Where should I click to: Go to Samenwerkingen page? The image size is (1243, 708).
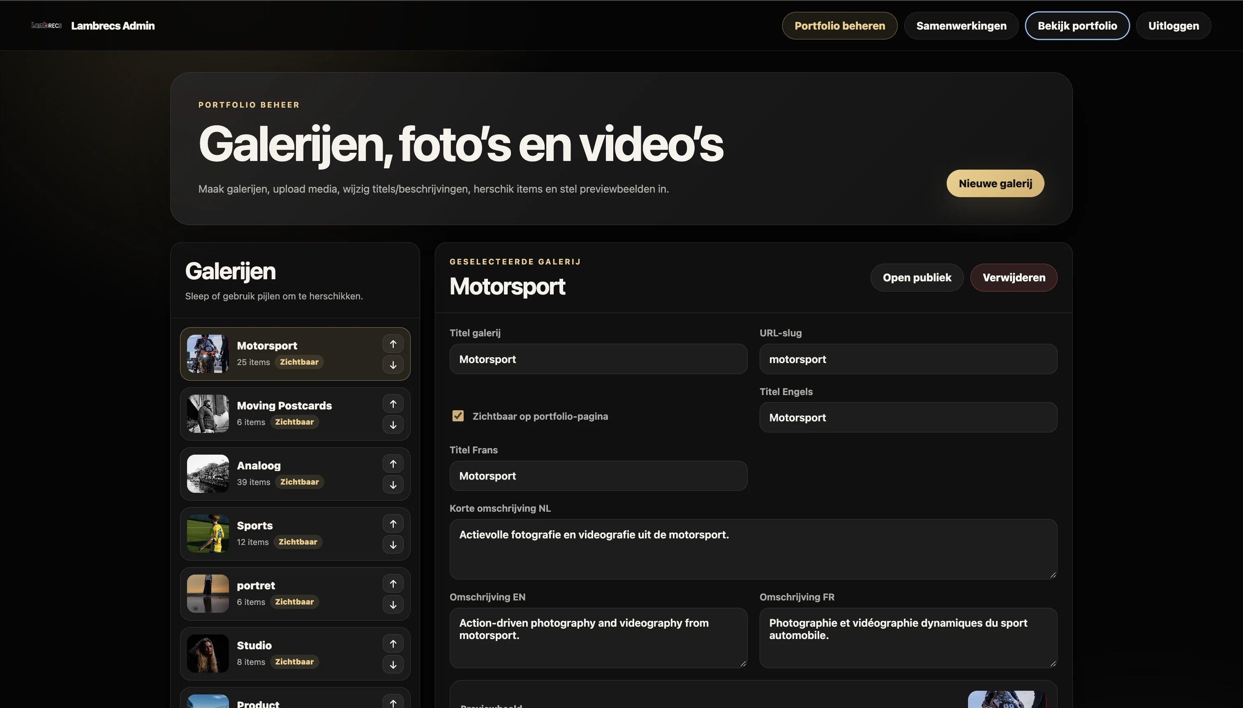click(961, 26)
